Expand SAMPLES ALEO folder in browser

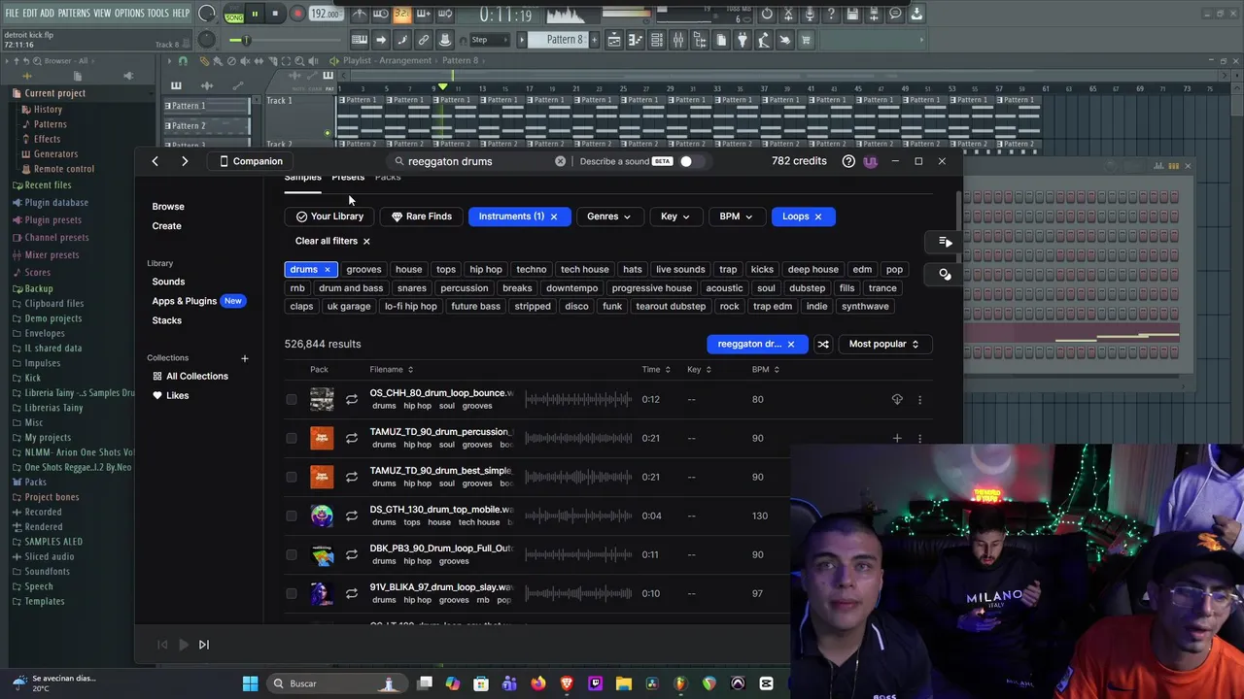click(x=53, y=541)
